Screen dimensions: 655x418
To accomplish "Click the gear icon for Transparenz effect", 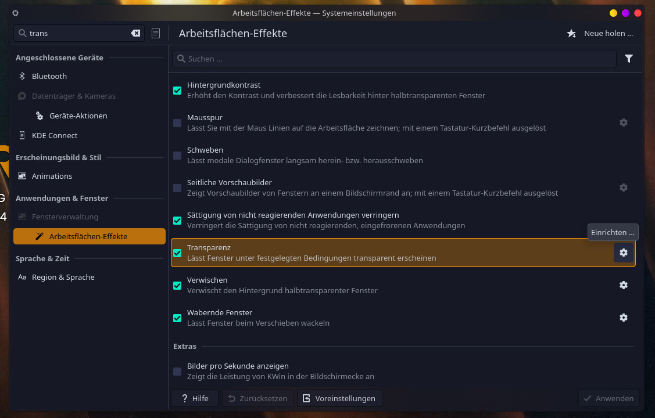I will point(623,253).
